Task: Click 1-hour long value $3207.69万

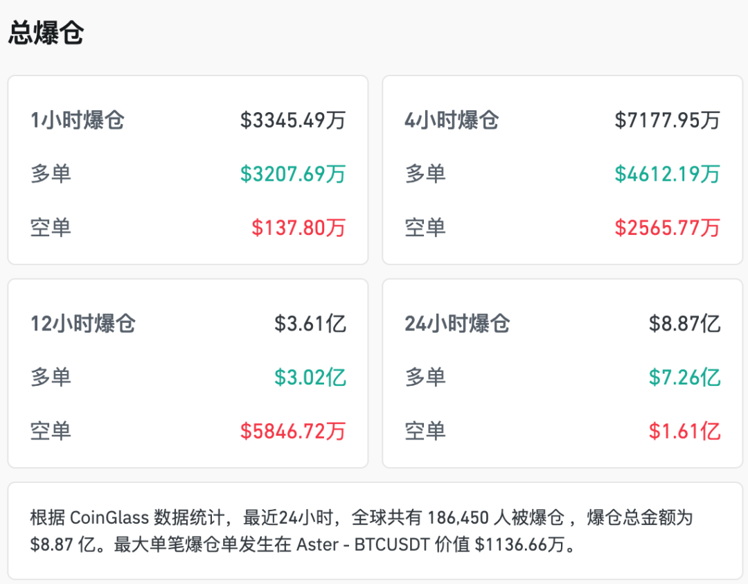Action: tap(292, 173)
